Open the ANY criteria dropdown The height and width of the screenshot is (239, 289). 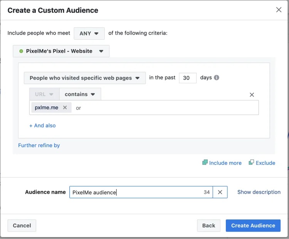click(89, 33)
